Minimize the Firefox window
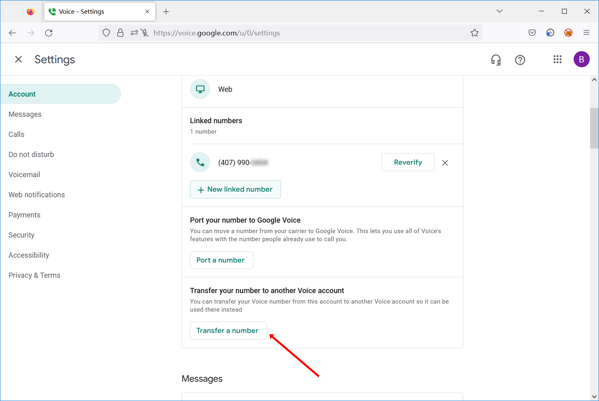The image size is (599, 401). tap(541, 11)
